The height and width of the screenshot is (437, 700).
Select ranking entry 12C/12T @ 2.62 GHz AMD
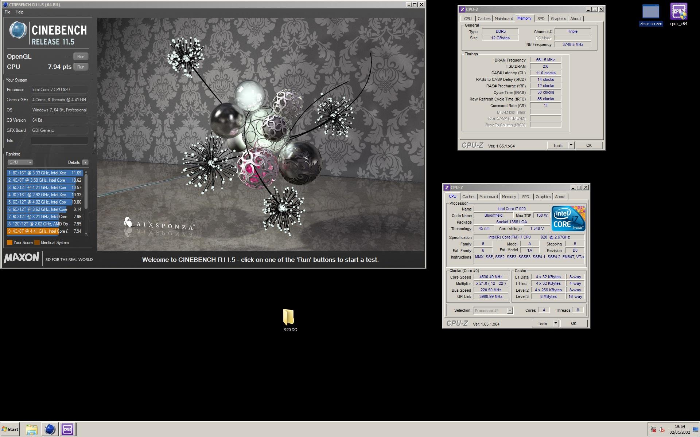45,224
